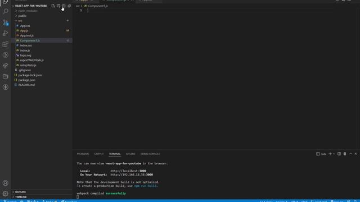Click the Refresh Explorer icon
Image resolution: width=360 pixels, height=202 pixels.
[64, 6]
